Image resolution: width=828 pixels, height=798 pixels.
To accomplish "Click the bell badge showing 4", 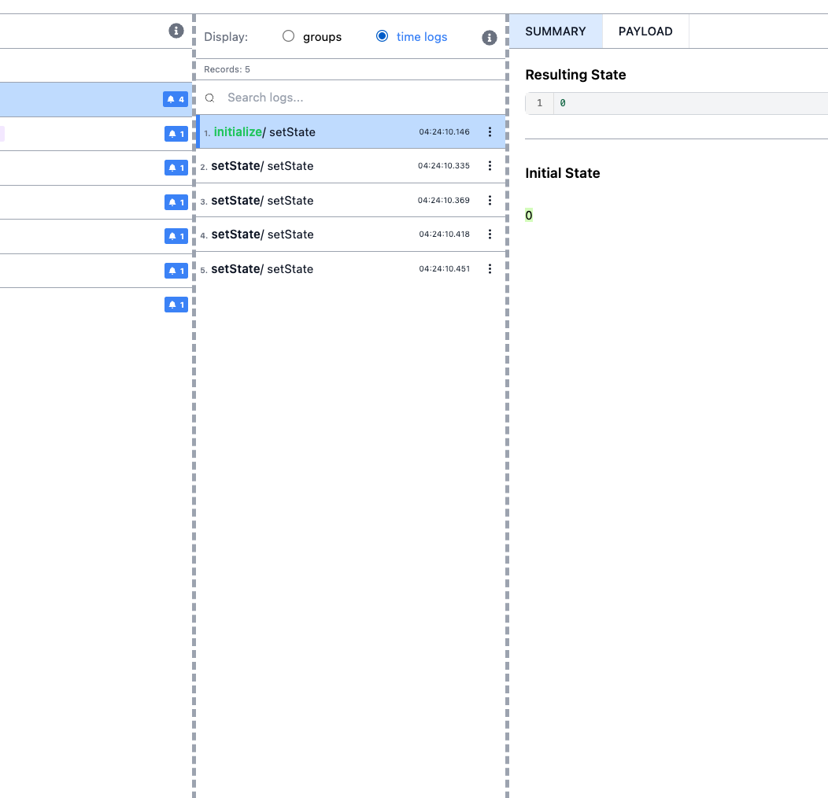I will 176,99.
